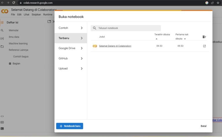Click the delete list icon in dialog header

[204, 37]
